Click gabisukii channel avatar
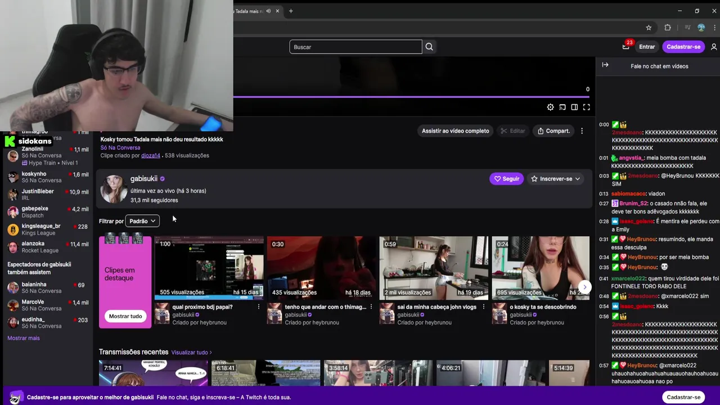Viewport: 720px width, 405px height. (x=114, y=189)
